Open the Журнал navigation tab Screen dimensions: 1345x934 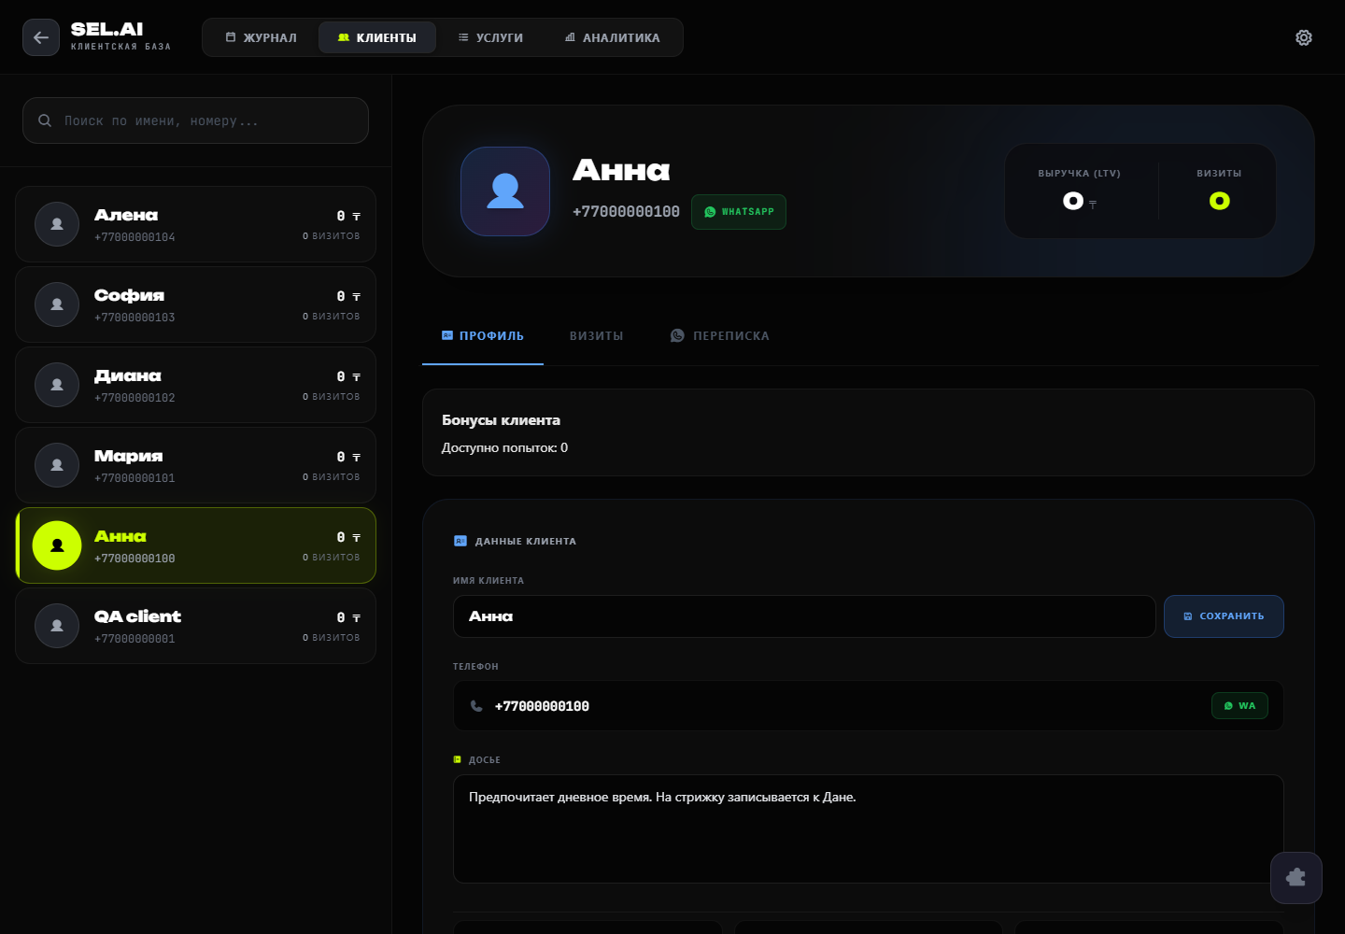coord(262,37)
